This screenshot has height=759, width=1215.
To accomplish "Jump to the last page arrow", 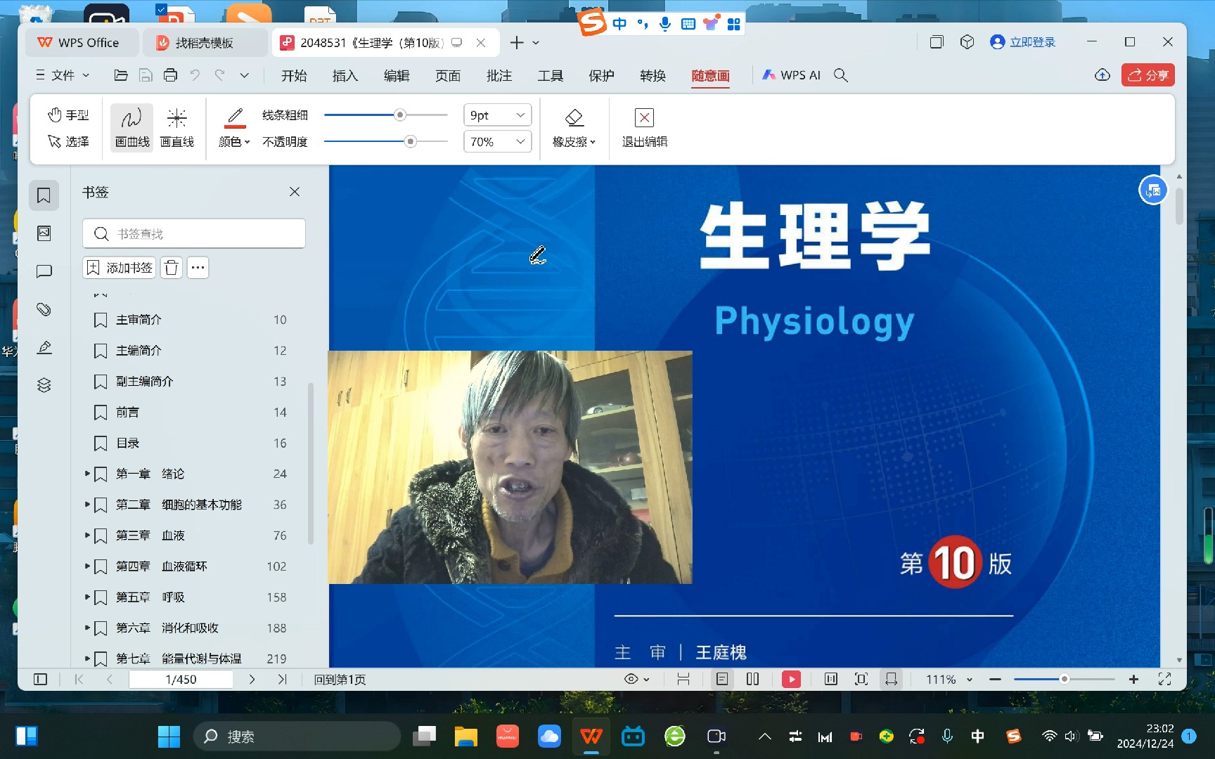I will [282, 680].
